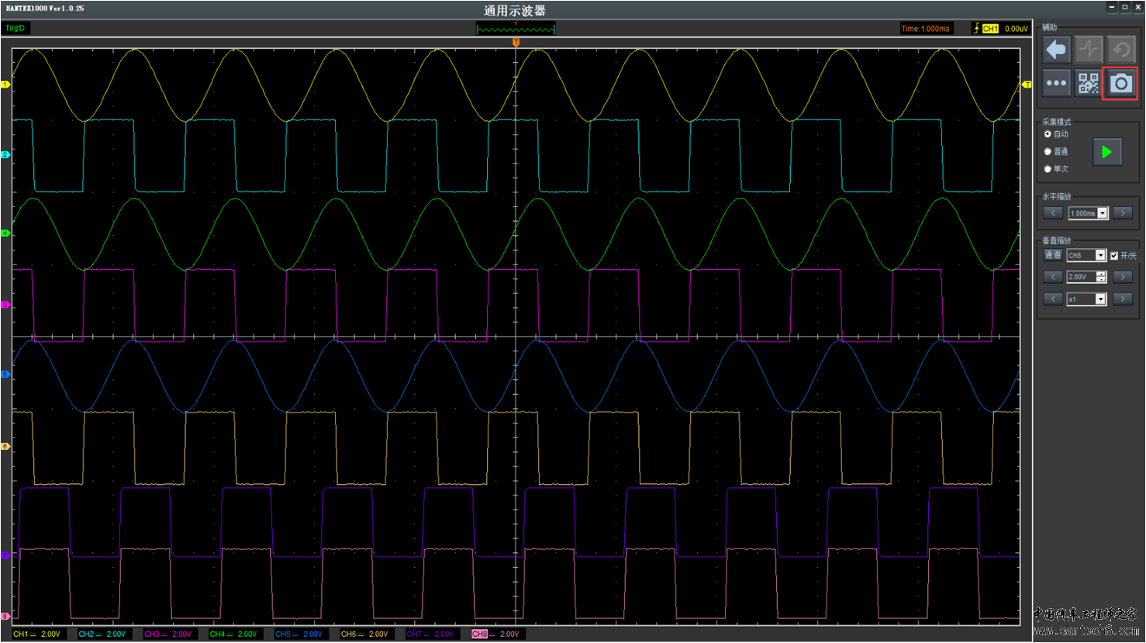Open the x1 probe ratio dropdown
The image size is (1146, 643).
pos(1086,299)
